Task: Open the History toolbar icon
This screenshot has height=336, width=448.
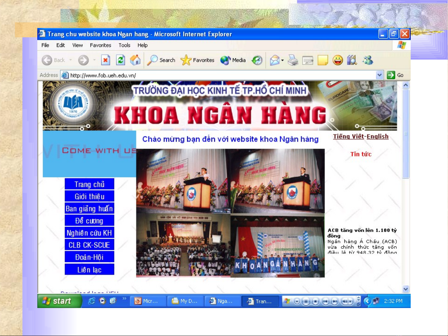Action: (x=257, y=60)
